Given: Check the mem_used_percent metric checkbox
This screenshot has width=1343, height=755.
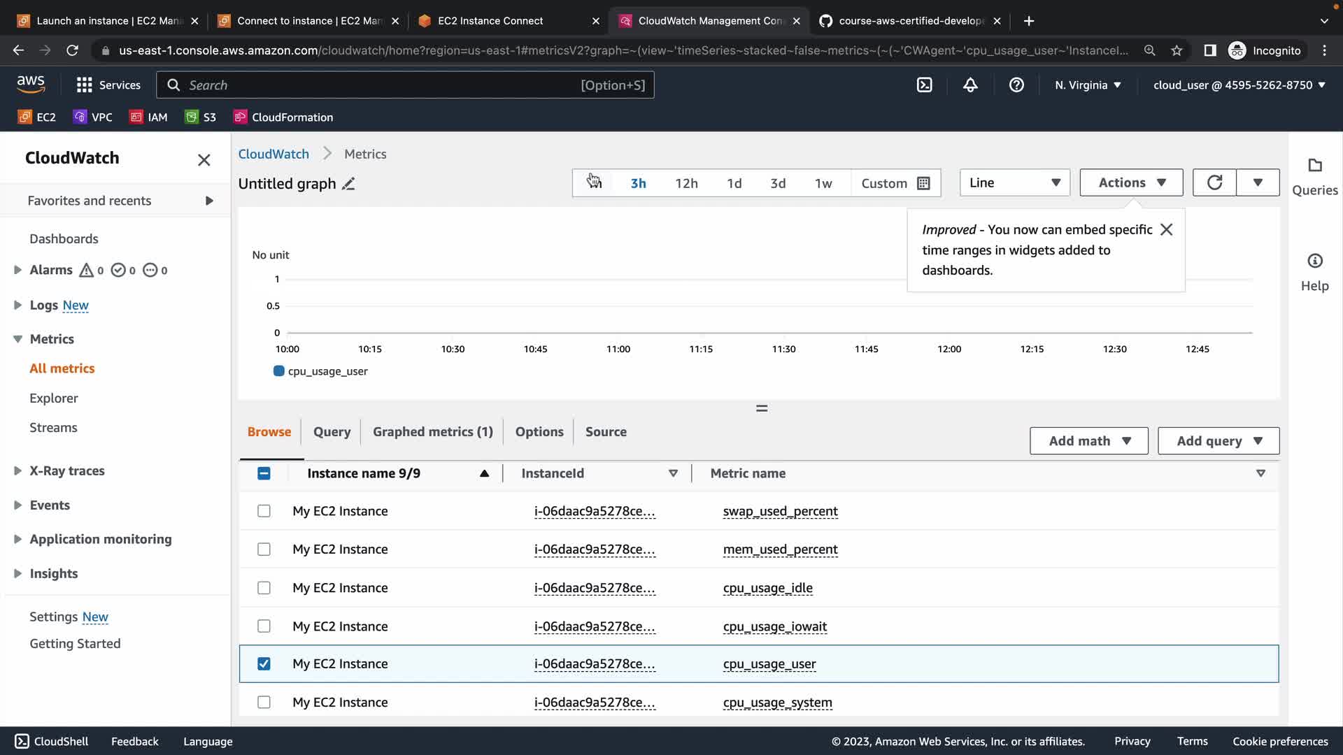Looking at the screenshot, I should coord(264,549).
